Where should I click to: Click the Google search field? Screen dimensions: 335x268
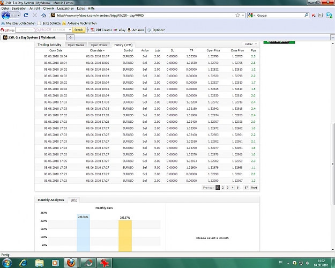280,15
